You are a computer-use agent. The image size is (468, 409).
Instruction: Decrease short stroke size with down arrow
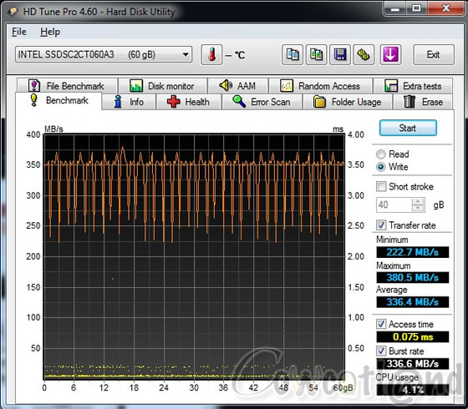point(418,208)
